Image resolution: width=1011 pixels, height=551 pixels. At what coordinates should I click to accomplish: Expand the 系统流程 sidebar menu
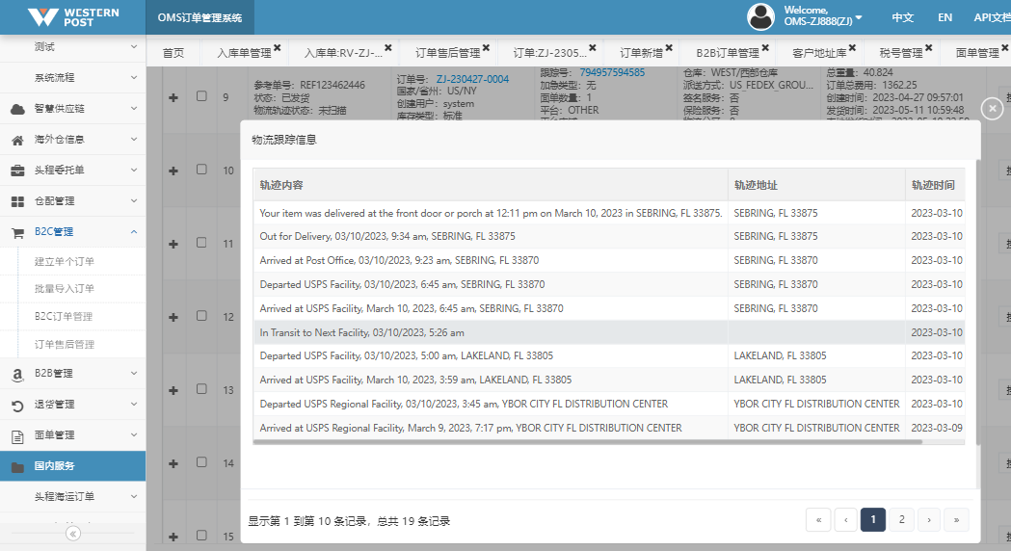[72, 77]
